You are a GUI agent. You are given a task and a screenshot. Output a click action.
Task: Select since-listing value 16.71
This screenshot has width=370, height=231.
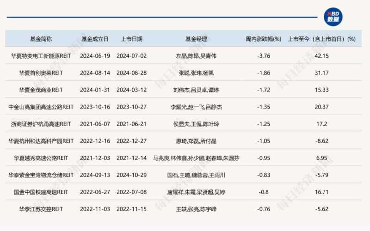click(x=321, y=192)
